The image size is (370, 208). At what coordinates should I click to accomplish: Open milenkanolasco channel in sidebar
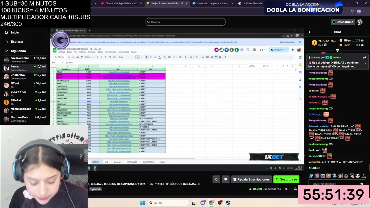(x=25, y=111)
